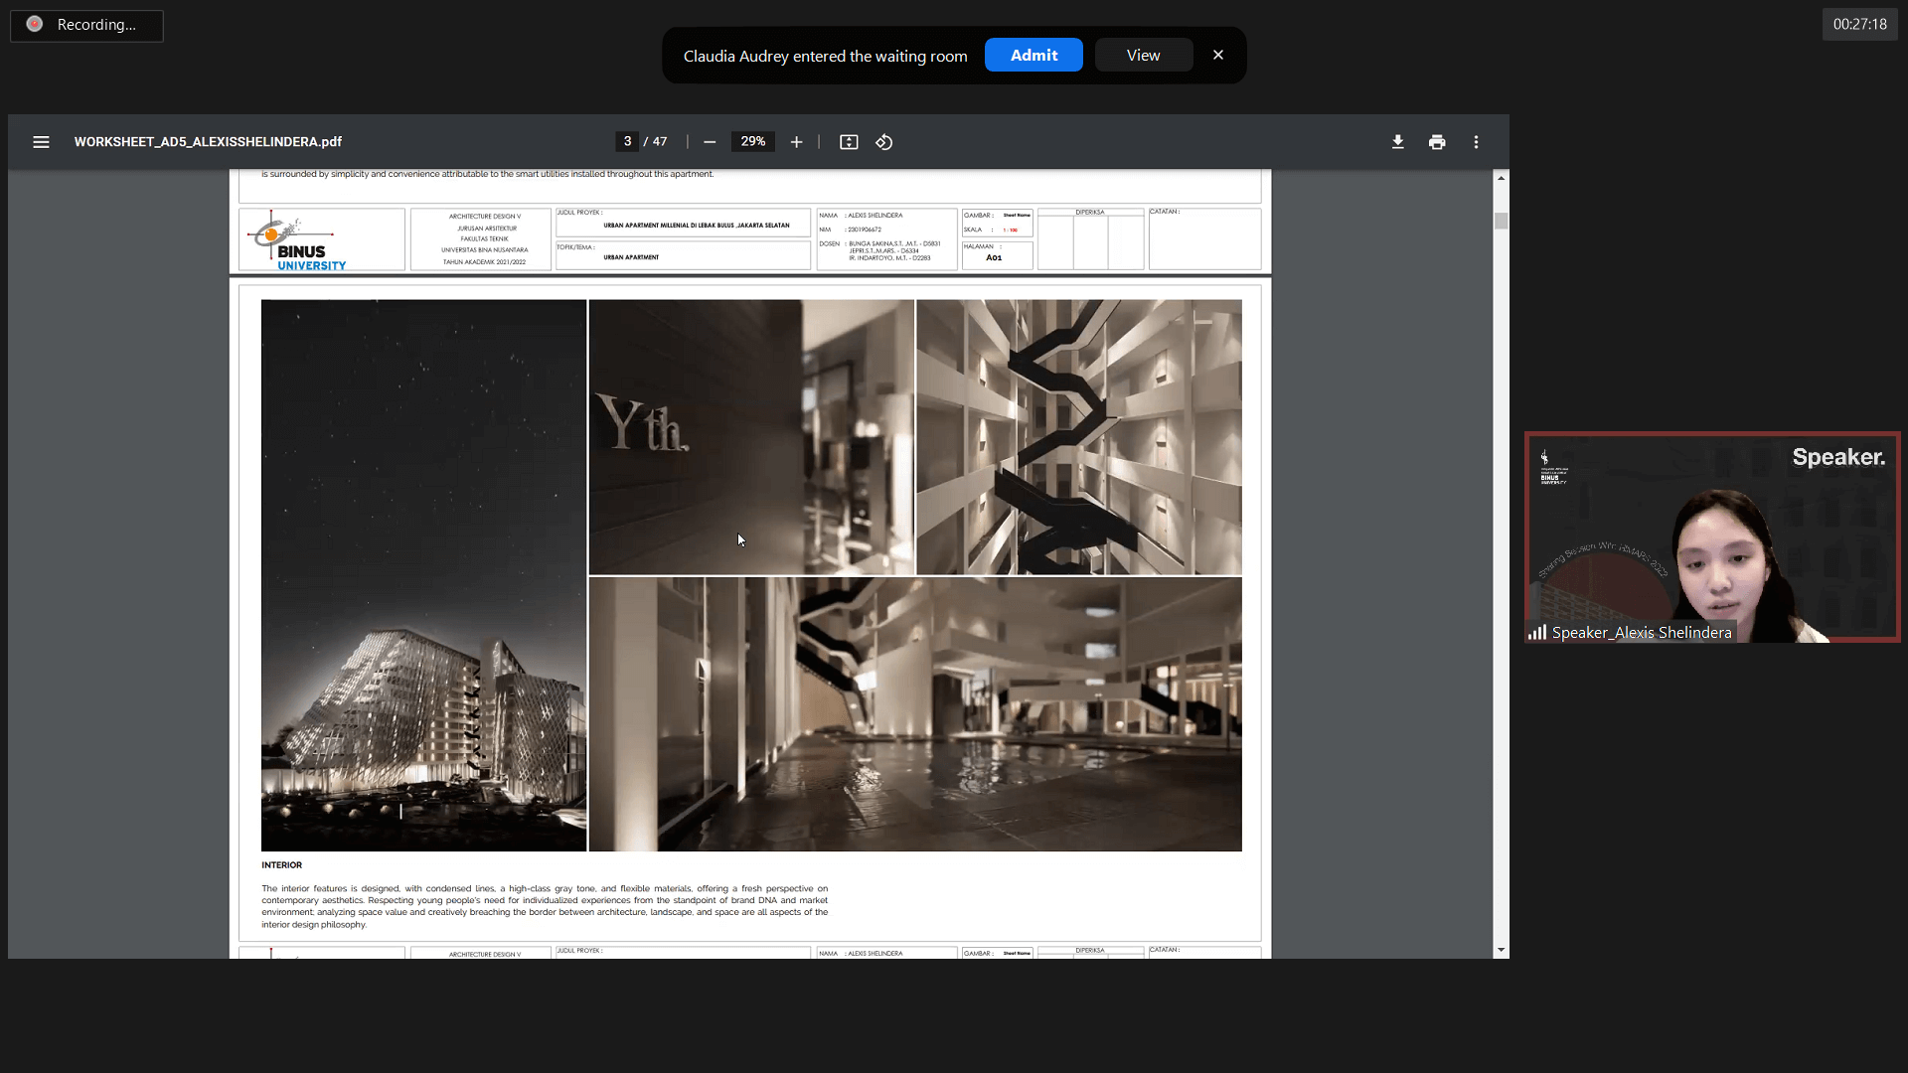The image size is (1908, 1073).
Task: Admit Claudia Audrey from waiting room
Action: point(1033,55)
